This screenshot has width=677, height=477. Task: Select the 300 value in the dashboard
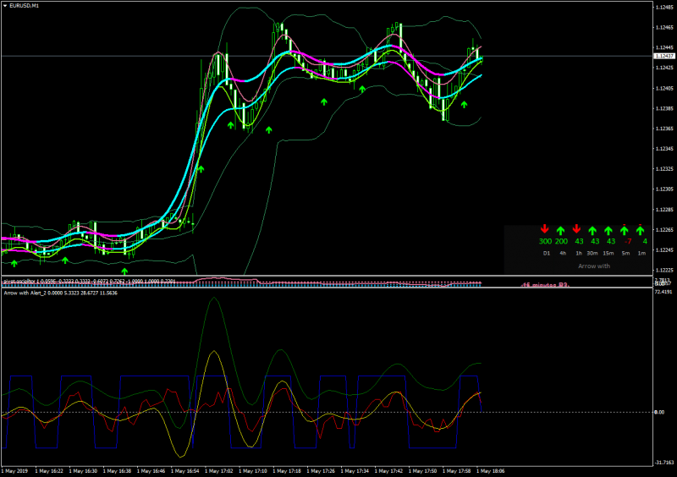click(x=545, y=242)
